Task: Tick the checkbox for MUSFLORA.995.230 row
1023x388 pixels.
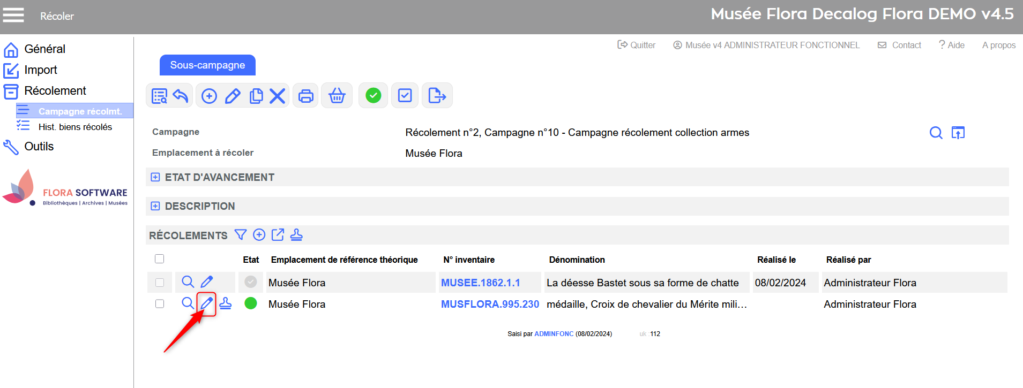Action: tap(160, 304)
